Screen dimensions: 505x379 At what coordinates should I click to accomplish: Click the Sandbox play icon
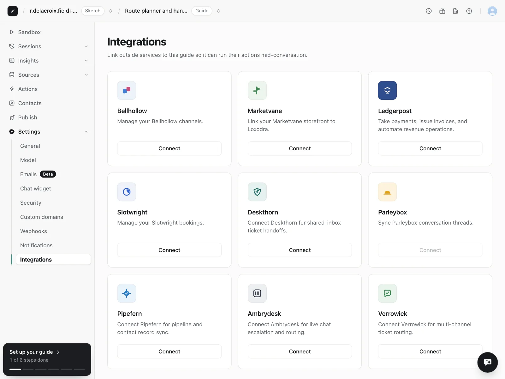(12, 32)
